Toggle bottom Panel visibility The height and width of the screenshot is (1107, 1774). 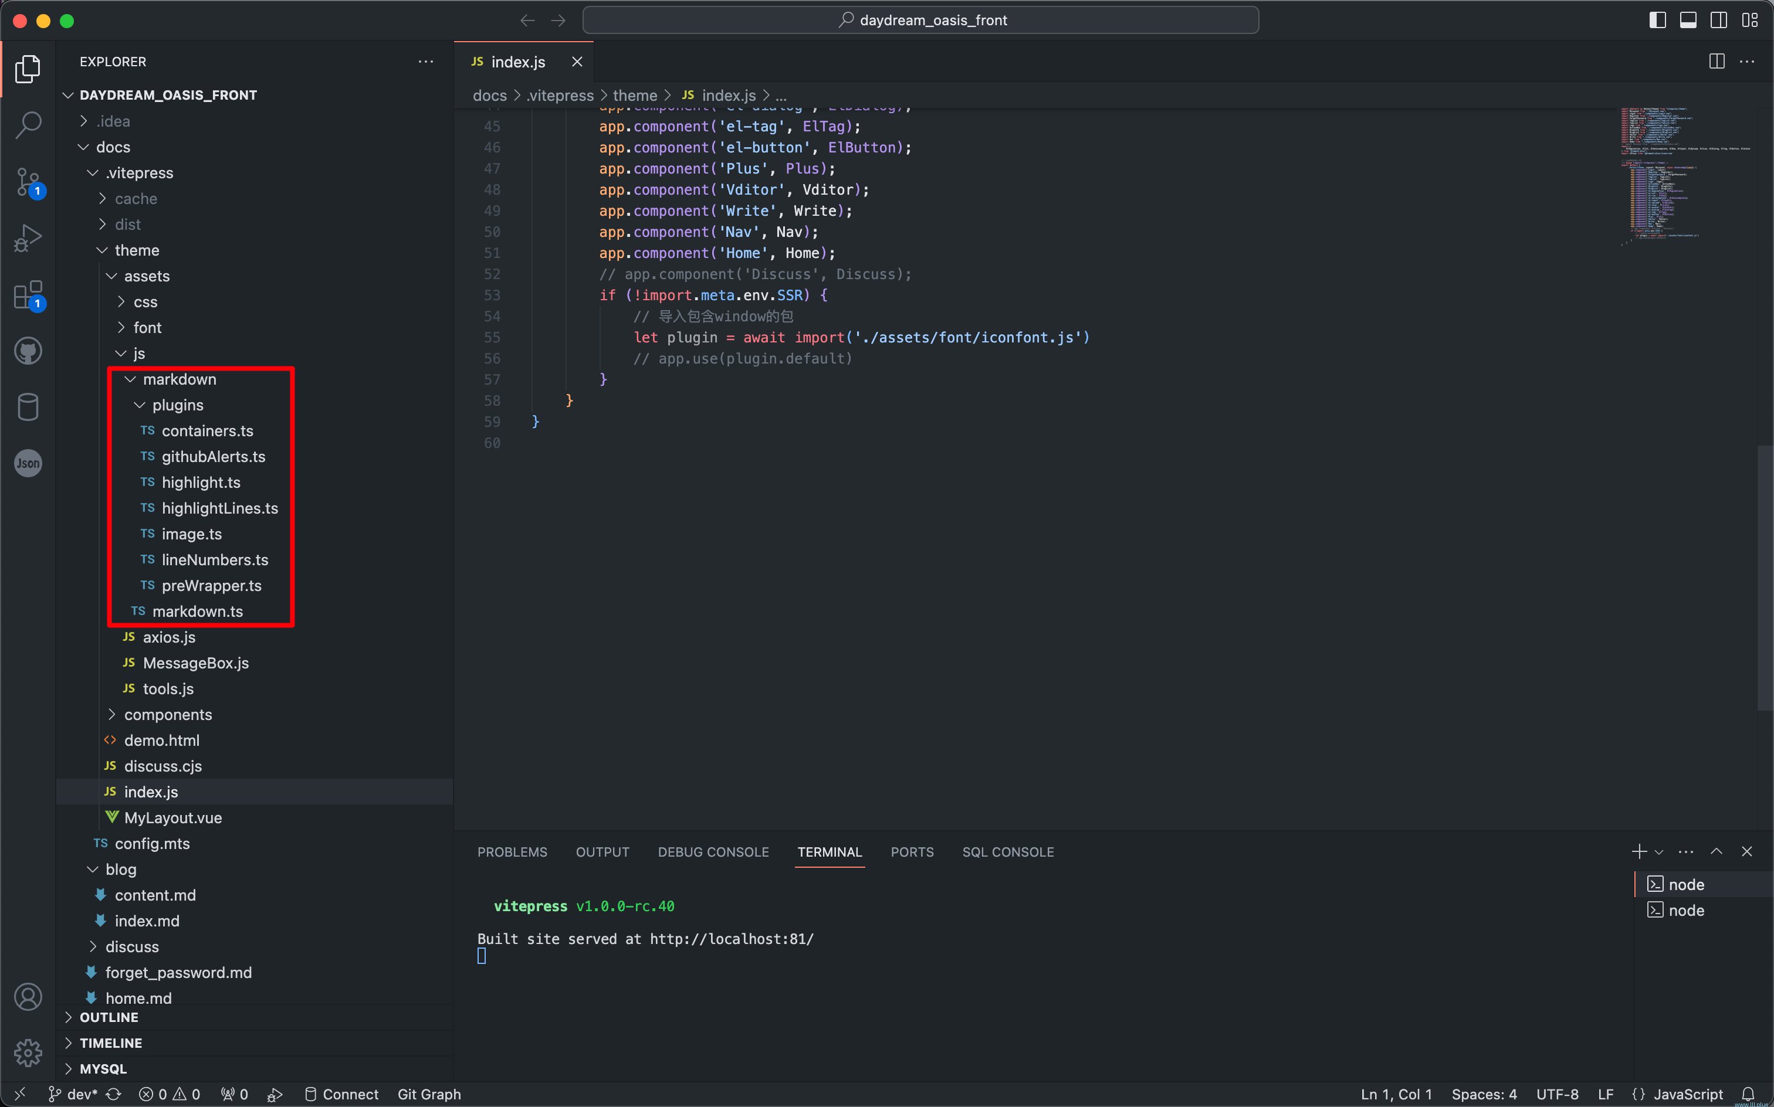pos(1688,21)
